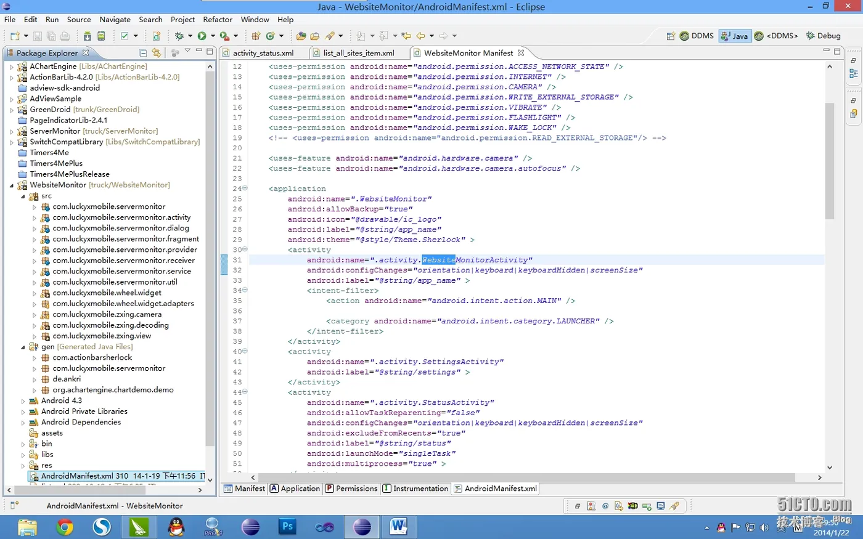Image resolution: width=863 pixels, height=539 pixels.
Task: Click the green Run button in toolbar
Action: pos(202,36)
